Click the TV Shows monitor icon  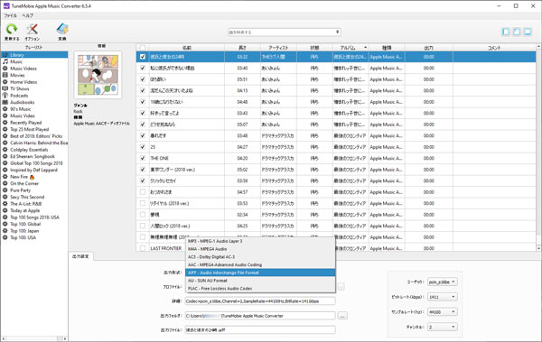coord(5,88)
